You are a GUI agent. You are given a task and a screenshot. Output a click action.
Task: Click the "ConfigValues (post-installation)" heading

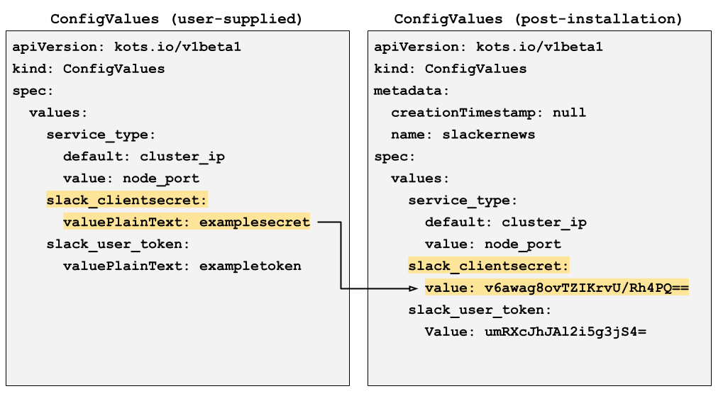click(539, 19)
